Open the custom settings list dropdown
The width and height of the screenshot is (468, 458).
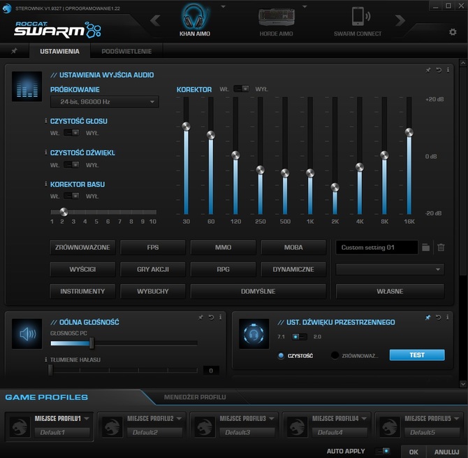coord(390,269)
